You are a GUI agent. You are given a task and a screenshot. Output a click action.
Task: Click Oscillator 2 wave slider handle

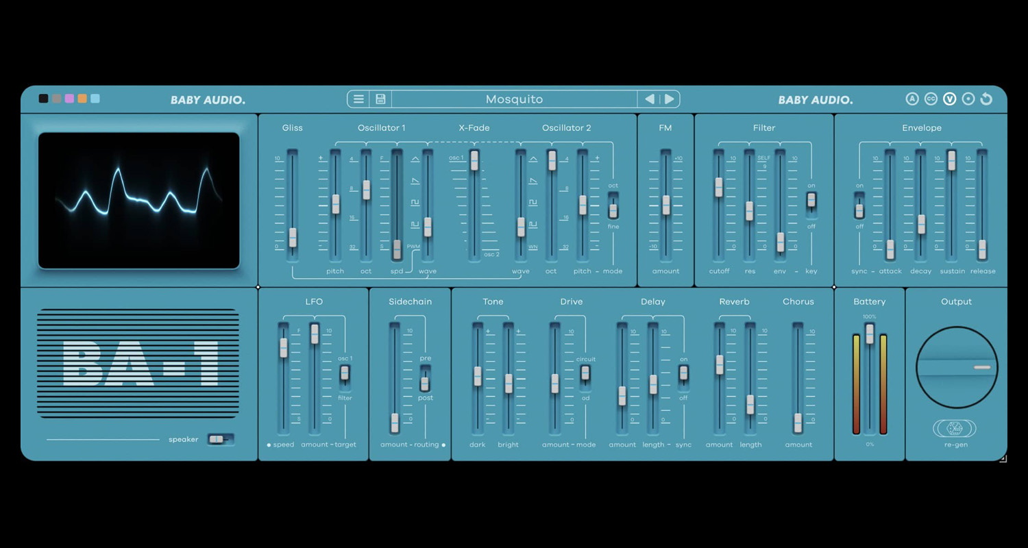click(521, 227)
